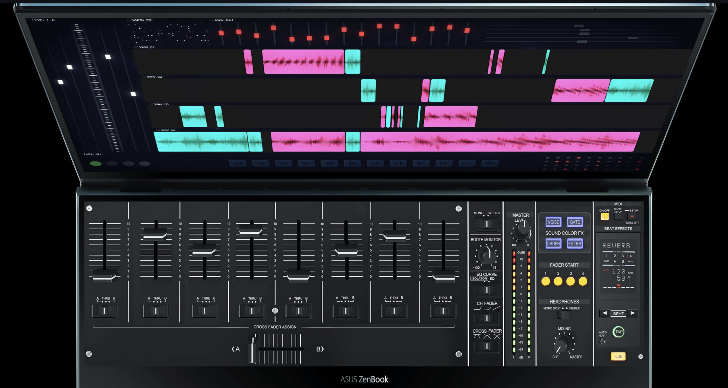This screenshot has height=388, width=728.
Task: Flip the CH FADER curve switch
Action: point(487,318)
